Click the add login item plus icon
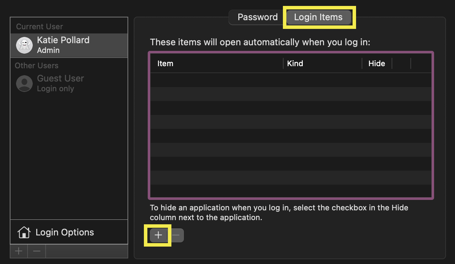 157,235
